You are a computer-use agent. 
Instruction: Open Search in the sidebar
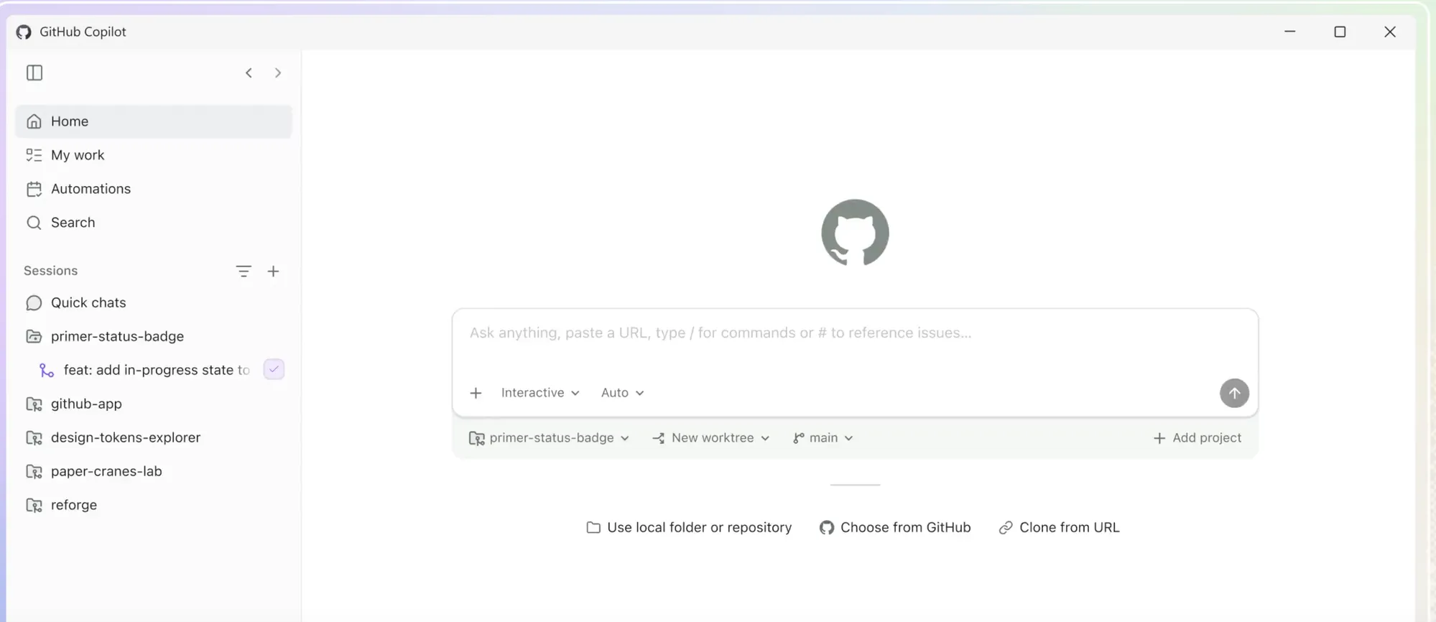(154, 223)
